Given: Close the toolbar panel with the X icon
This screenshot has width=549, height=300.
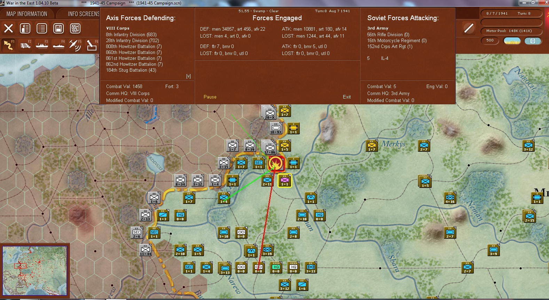Looking at the screenshot, I should pyautogui.click(x=8, y=28).
